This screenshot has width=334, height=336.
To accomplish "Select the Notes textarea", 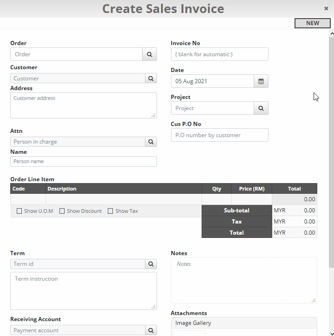I will pyautogui.click(x=244, y=280).
